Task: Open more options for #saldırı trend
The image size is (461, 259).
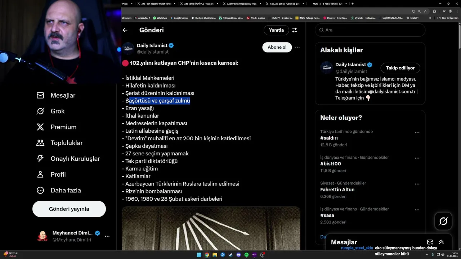Action: coord(417,132)
